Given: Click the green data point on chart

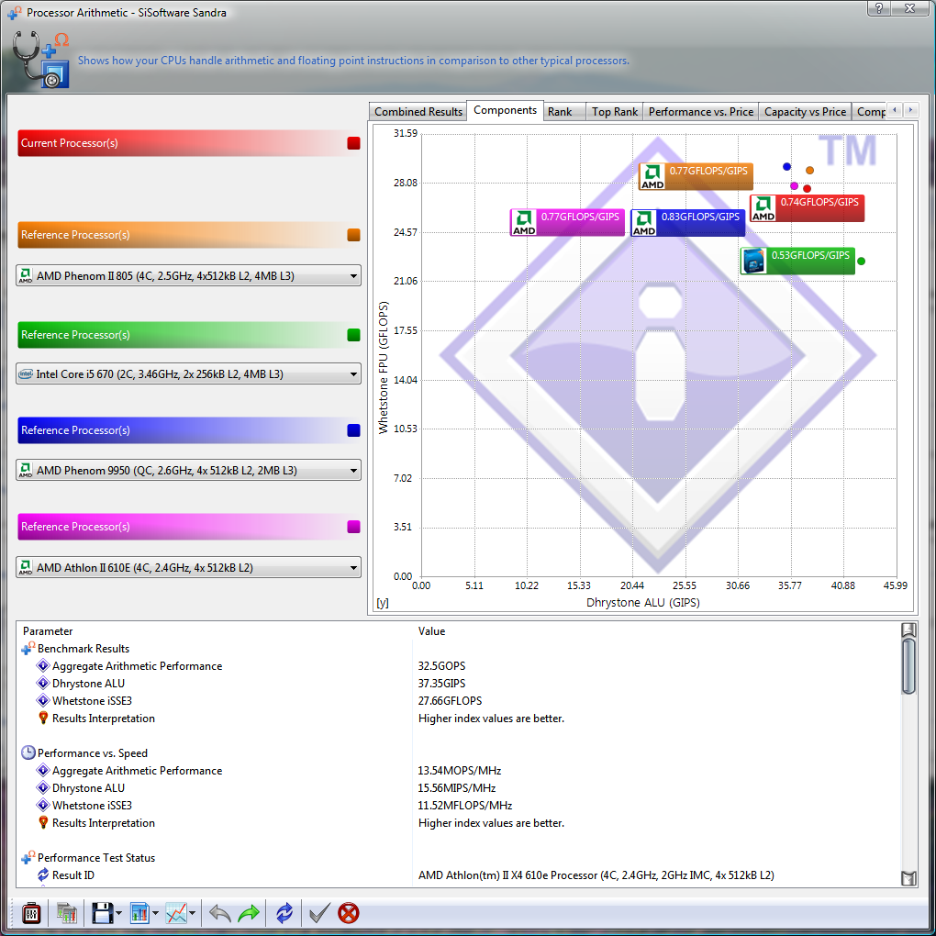Looking at the screenshot, I should pyautogui.click(x=861, y=261).
